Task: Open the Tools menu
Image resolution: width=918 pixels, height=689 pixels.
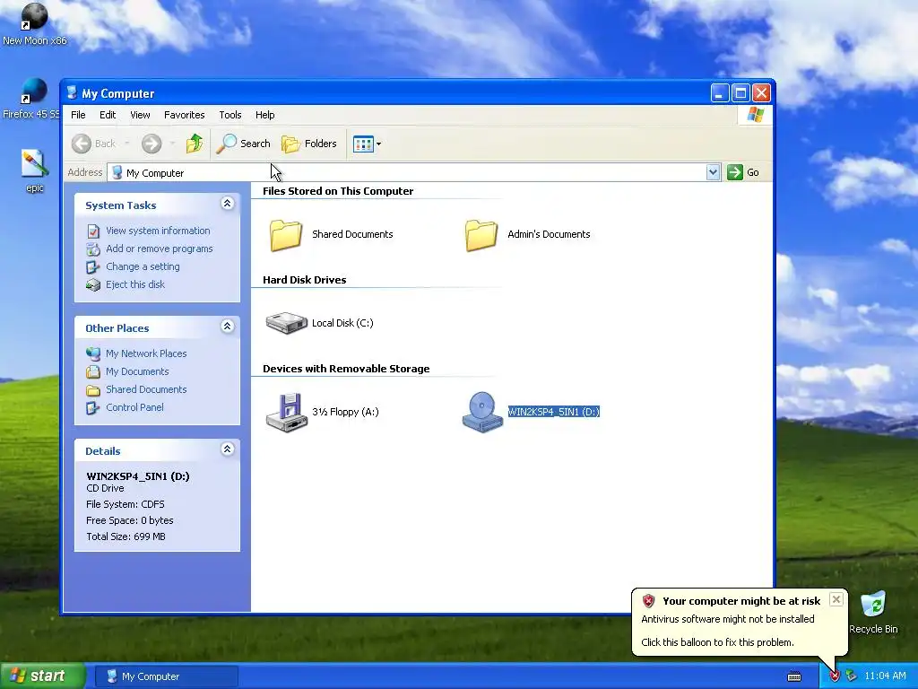Action: click(230, 115)
